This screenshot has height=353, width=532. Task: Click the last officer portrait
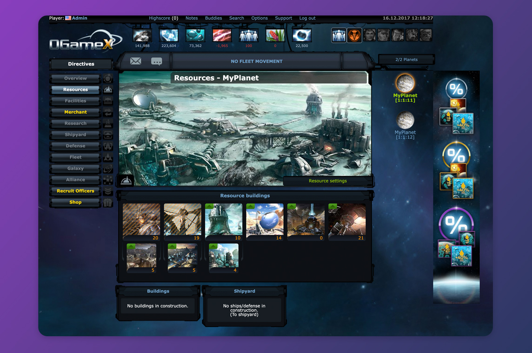pos(426,35)
